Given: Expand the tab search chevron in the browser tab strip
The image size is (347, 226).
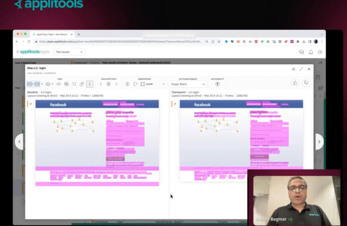Looking at the screenshot, I should 322,35.
